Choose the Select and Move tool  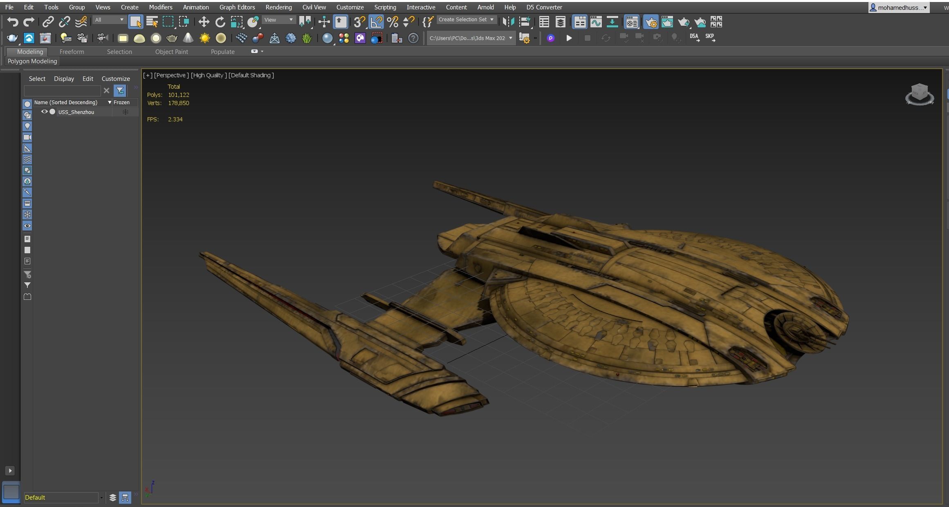(204, 22)
